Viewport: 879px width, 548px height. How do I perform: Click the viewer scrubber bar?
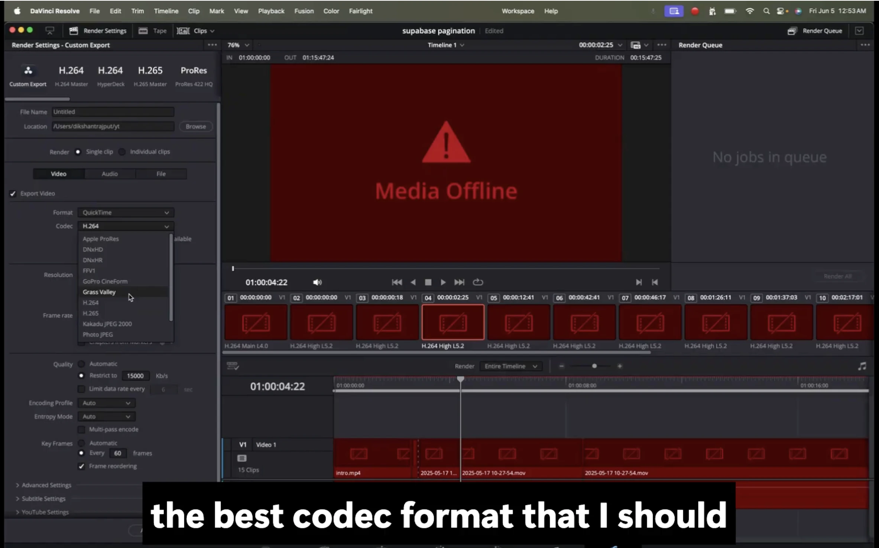click(x=446, y=268)
